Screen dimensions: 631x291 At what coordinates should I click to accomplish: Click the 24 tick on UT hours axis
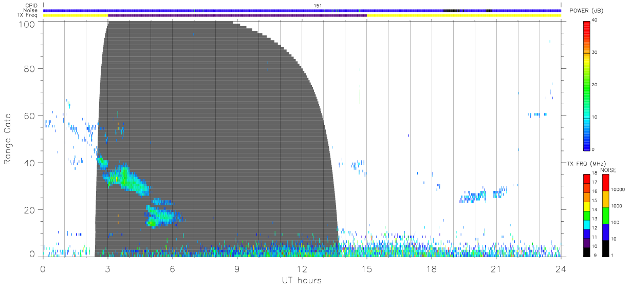pos(561,268)
